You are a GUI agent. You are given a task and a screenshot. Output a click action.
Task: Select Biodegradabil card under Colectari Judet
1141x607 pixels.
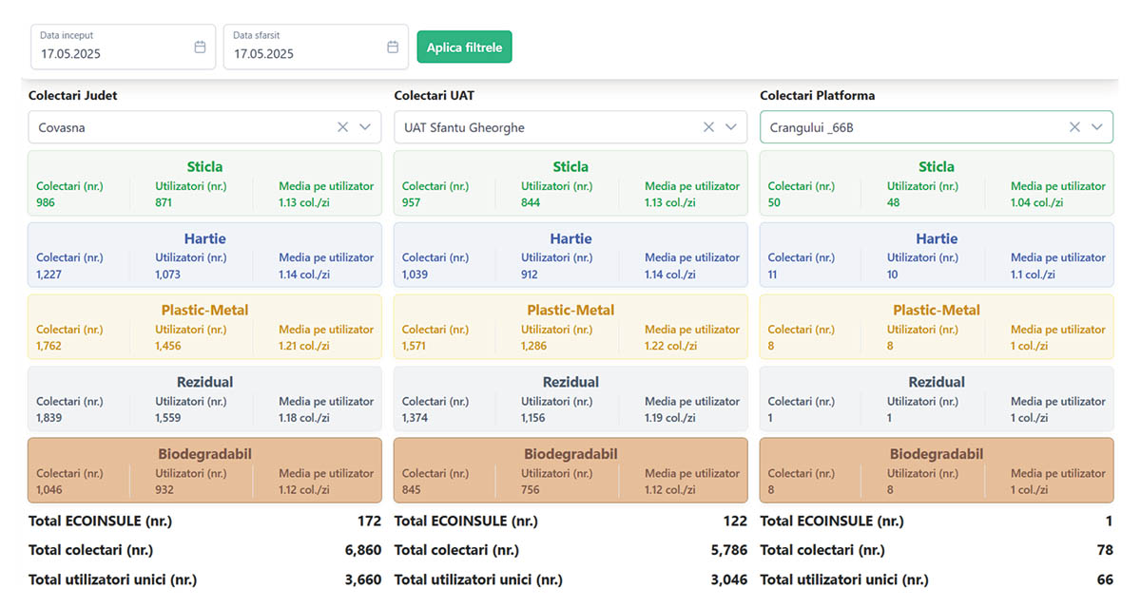(x=204, y=470)
